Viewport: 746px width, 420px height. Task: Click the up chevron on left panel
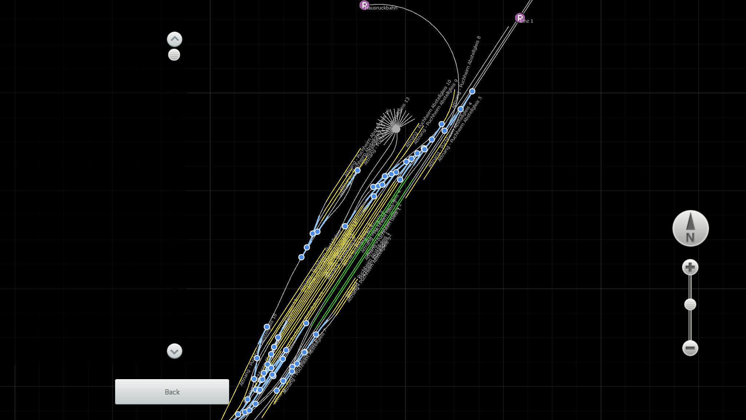174,39
